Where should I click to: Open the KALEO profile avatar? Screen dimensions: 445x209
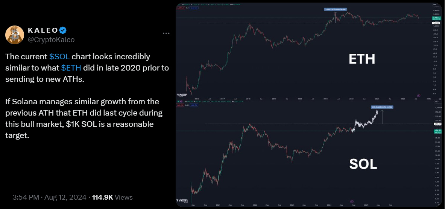pyautogui.click(x=14, y=35)
